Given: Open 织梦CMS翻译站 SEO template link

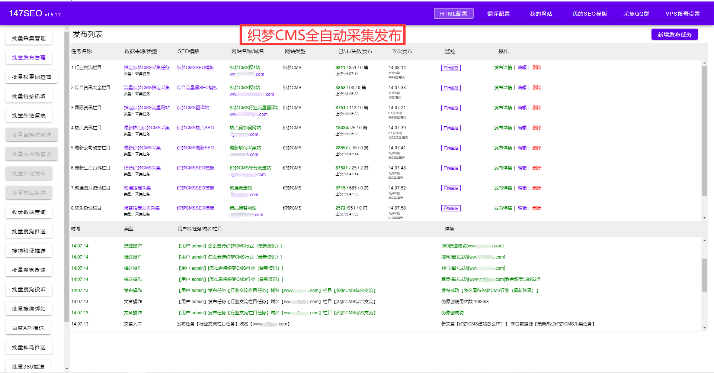Looking at the screenshot, I should 193,108.
